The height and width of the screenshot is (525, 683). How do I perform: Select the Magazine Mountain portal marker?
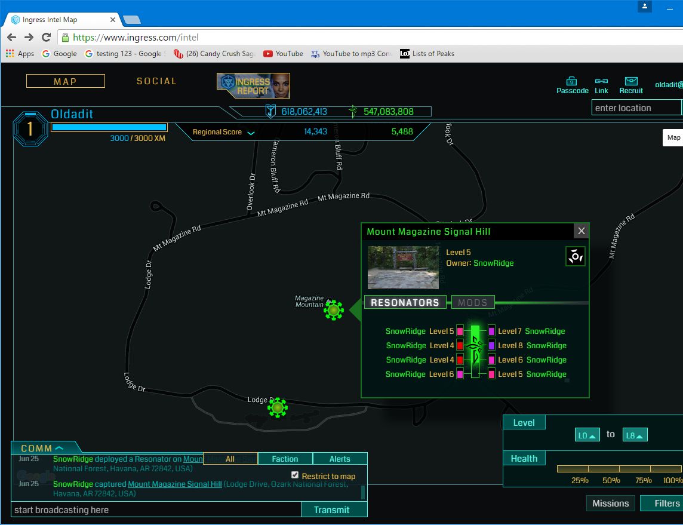[x=334, y=310]
